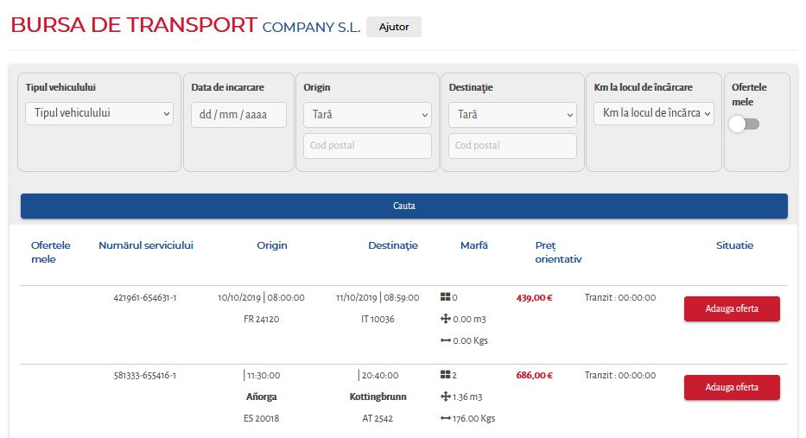Click Tranzit time in the 686,00 € row
806x438 pixels.
pos(620,375)
